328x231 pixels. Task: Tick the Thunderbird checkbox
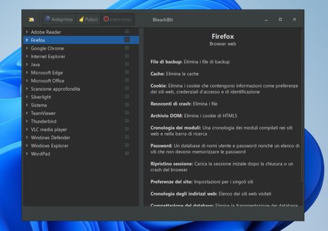[127, 121]
